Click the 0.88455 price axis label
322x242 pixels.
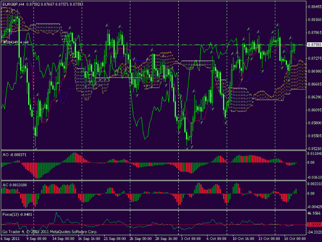coord(314,7)
